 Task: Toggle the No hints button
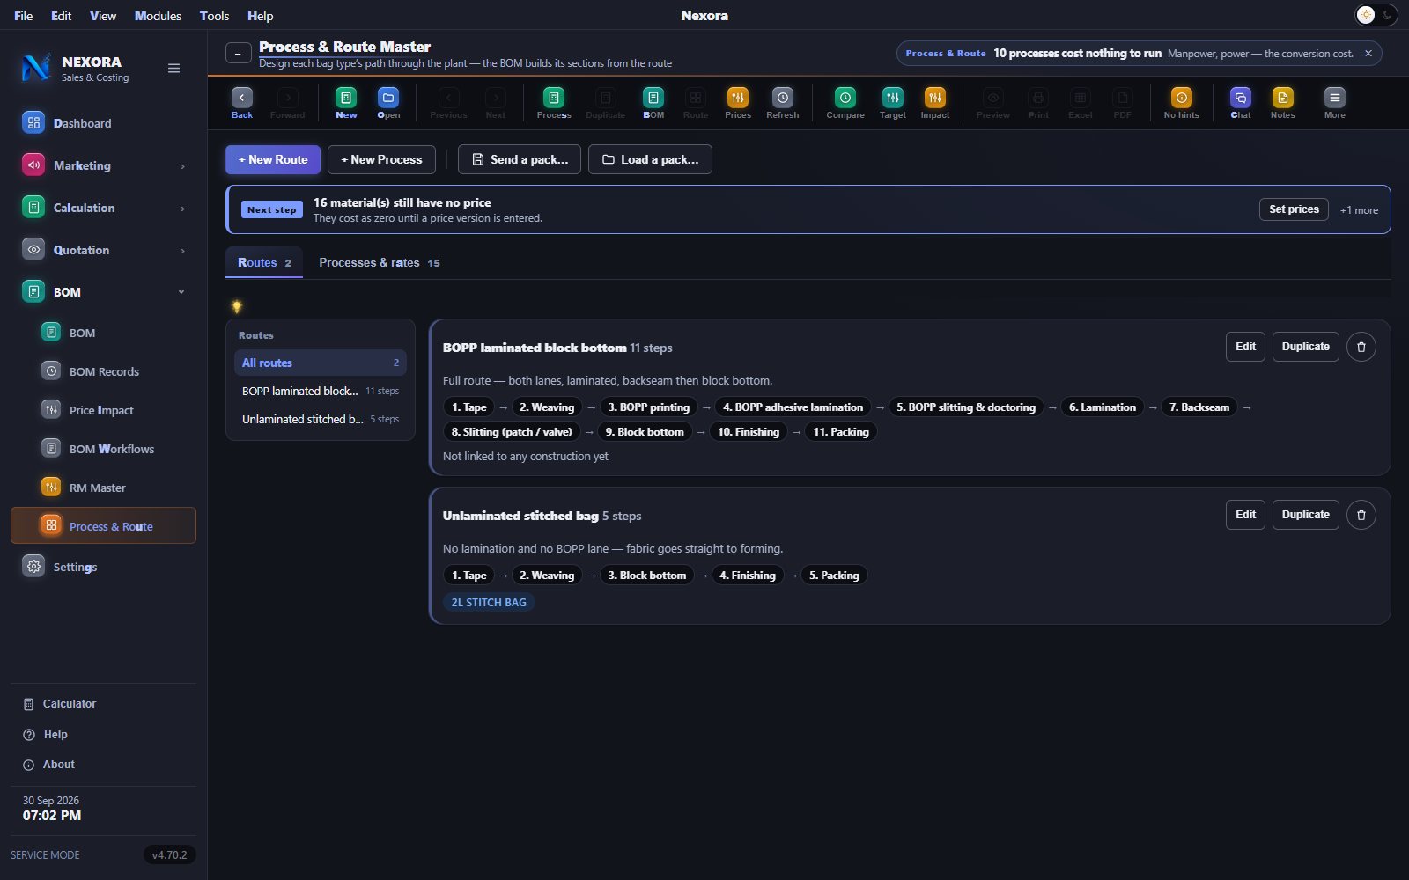pyautogui.click(x=1182, y=103)
